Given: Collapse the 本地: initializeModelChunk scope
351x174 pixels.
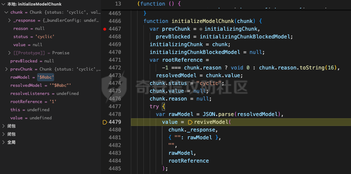Looking at the screenshot, I should 3,4.
